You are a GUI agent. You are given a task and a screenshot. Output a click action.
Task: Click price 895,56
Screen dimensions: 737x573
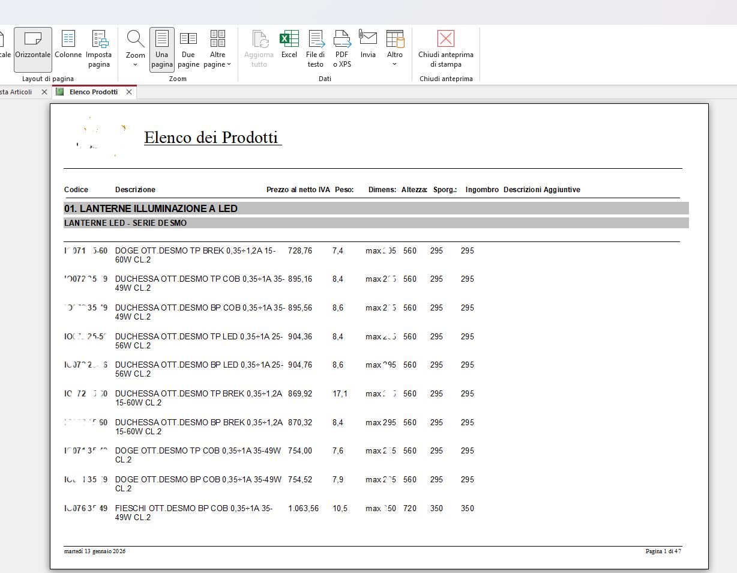(x=300, y=308)
